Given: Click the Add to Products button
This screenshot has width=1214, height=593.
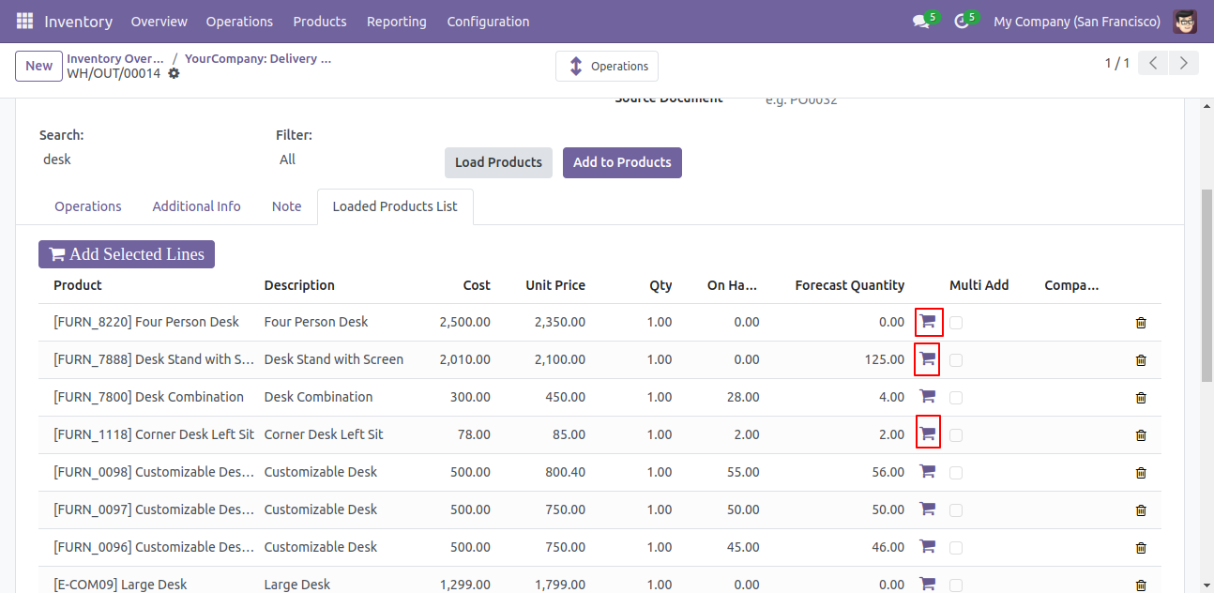Looking at the screenshot, I should click(x=622, y=162).
